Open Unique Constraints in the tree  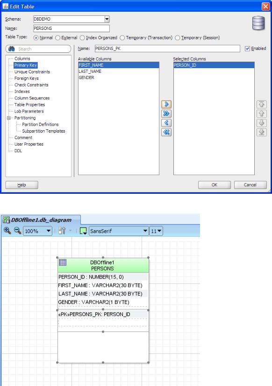pyautogui.click(x=32, y=72)
